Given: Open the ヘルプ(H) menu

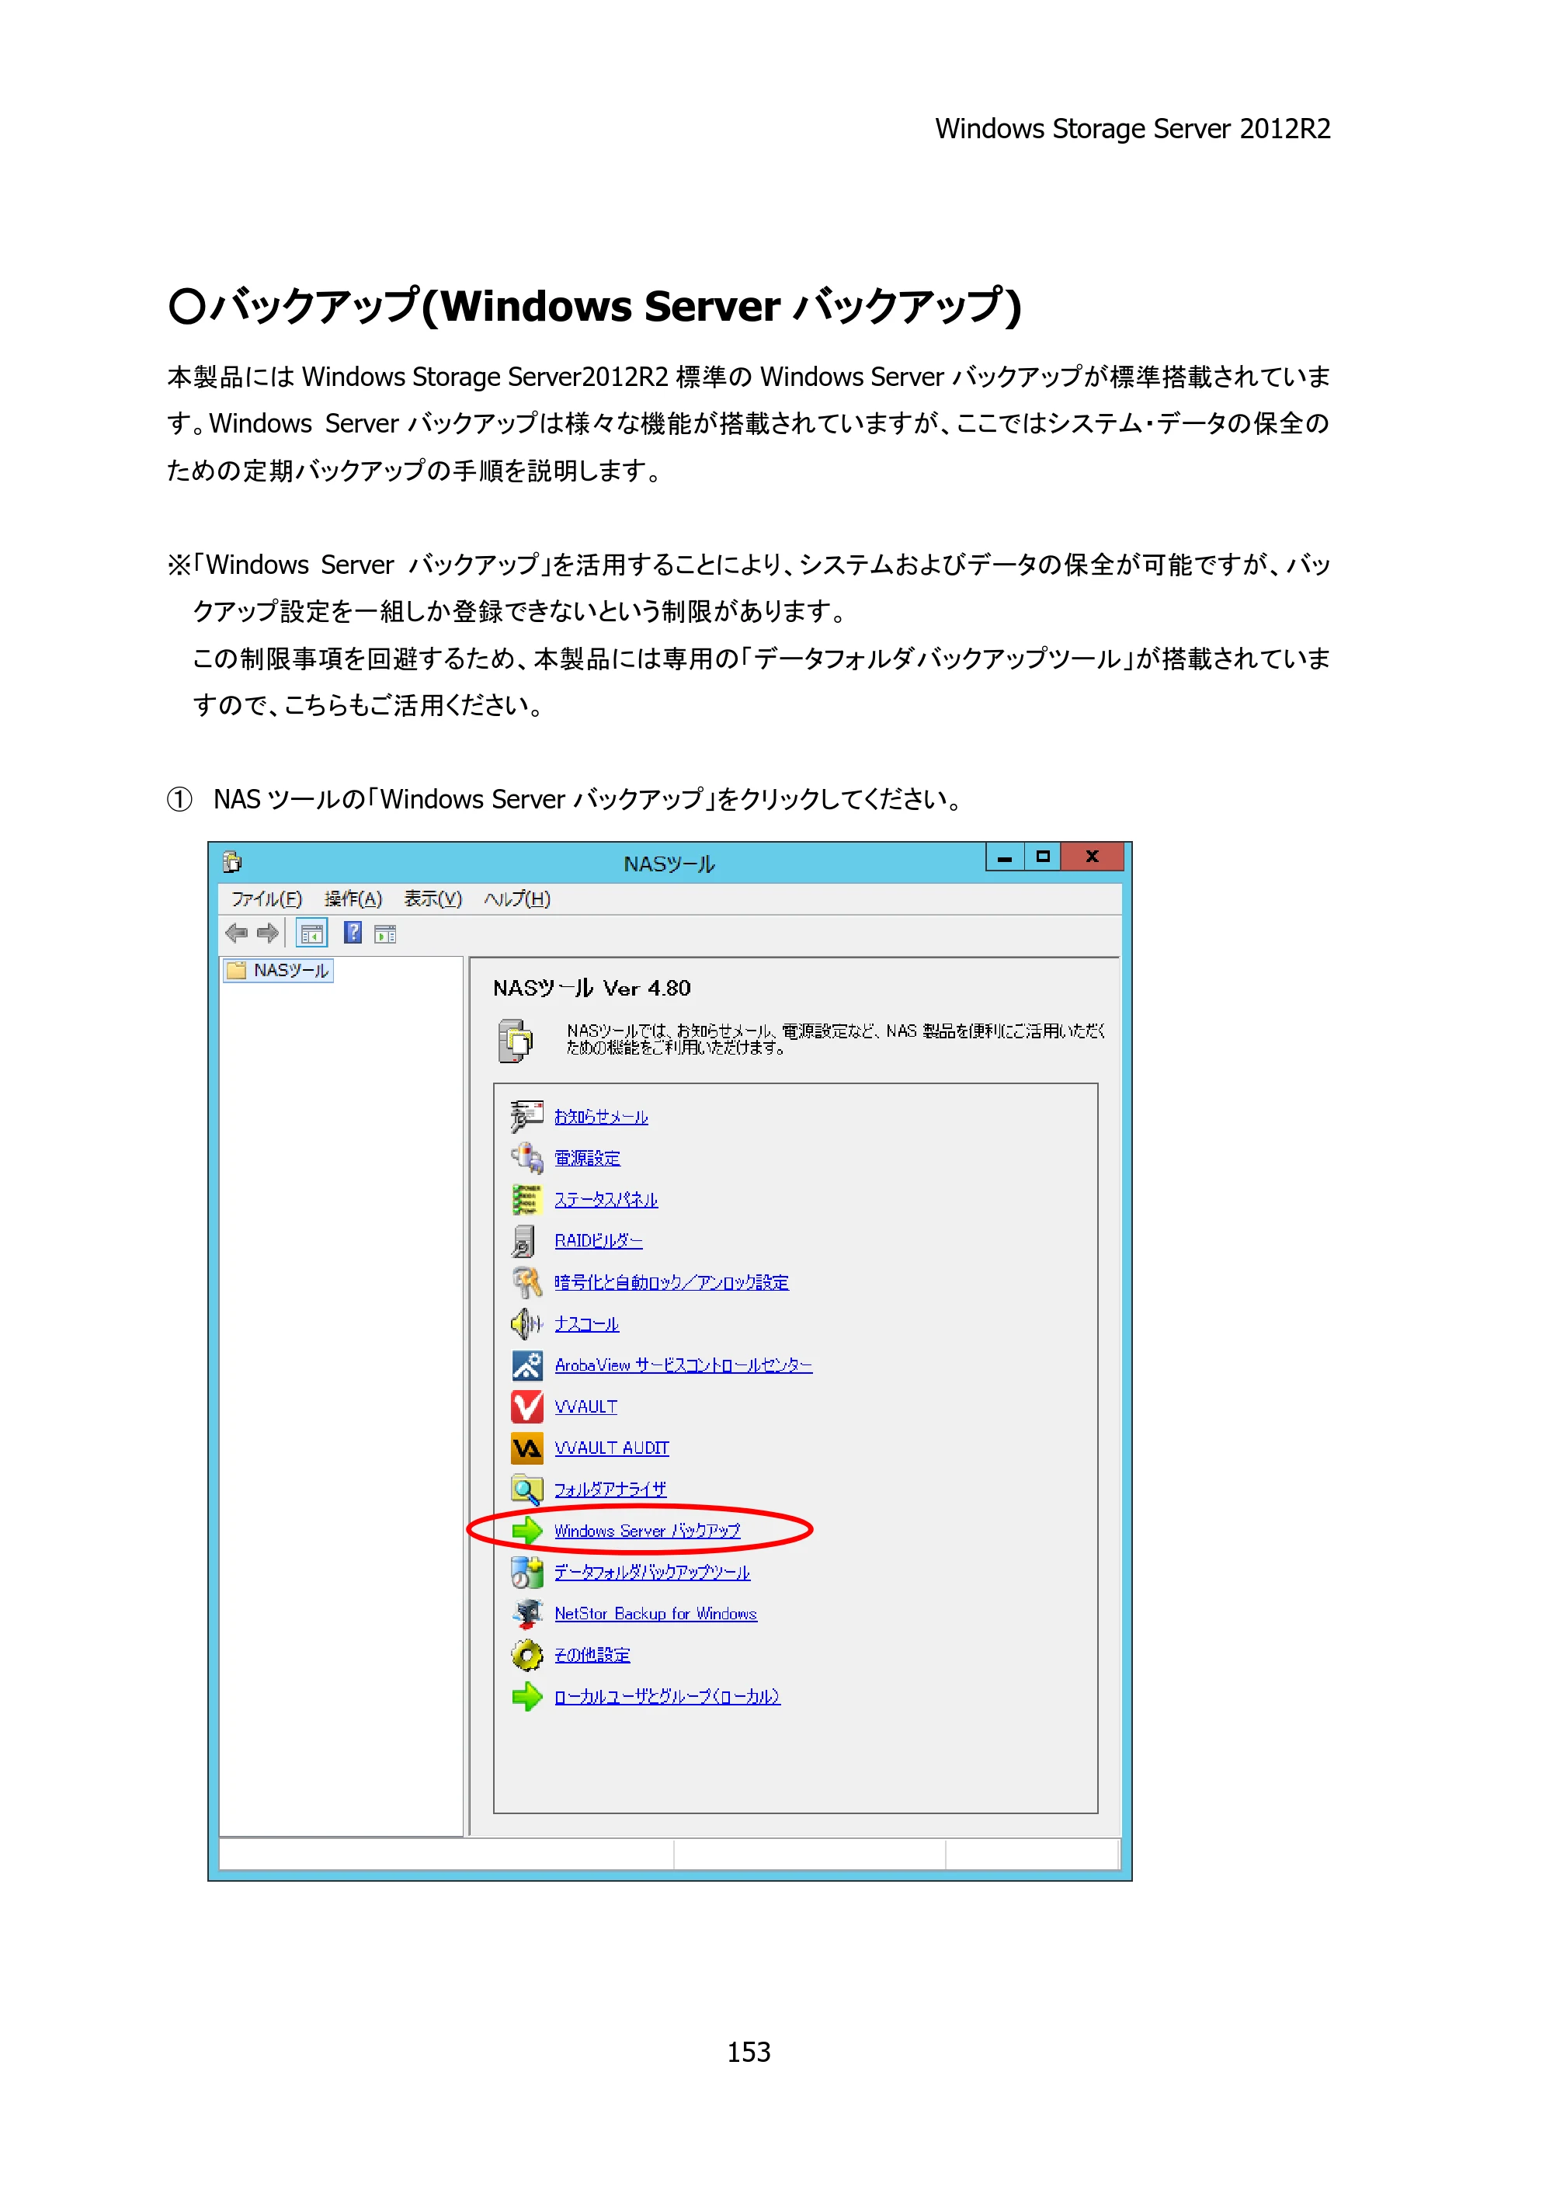Looking at the screenshot, I should [x=516, y=899].
